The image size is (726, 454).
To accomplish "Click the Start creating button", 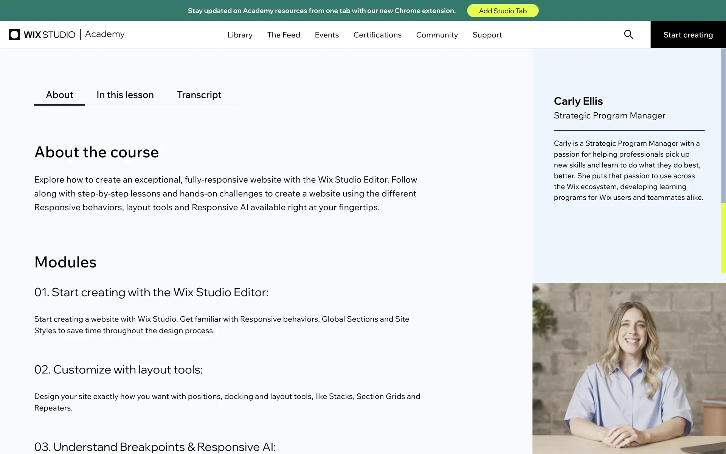I will (x=688, y=35).
